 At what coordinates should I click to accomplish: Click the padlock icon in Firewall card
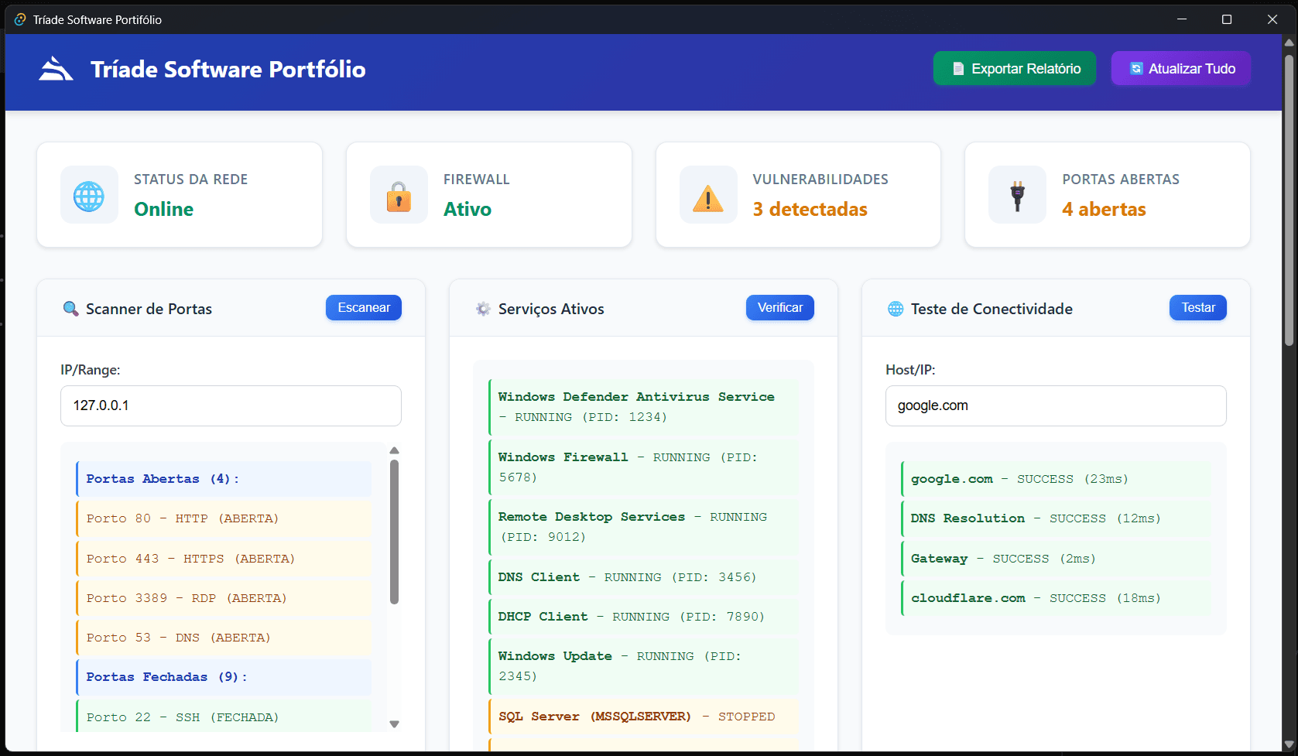(399, 196)
